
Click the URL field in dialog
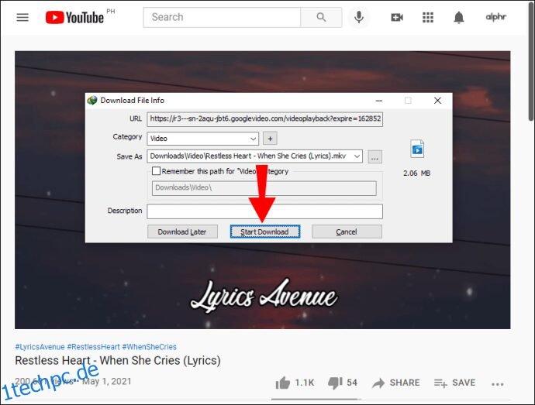coord(264,119)
